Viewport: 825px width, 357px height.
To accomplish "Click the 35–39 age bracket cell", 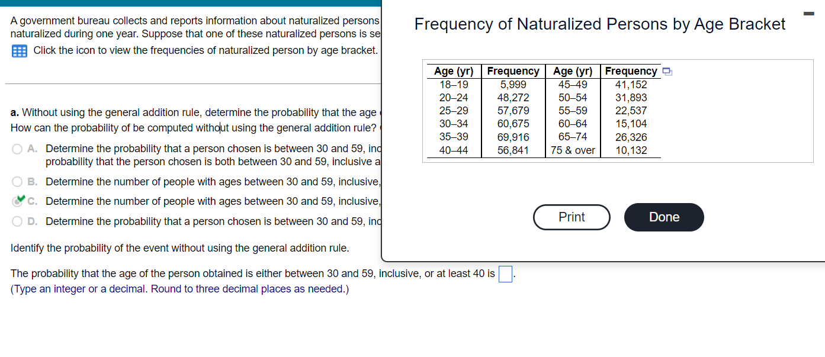I will 454,137.
